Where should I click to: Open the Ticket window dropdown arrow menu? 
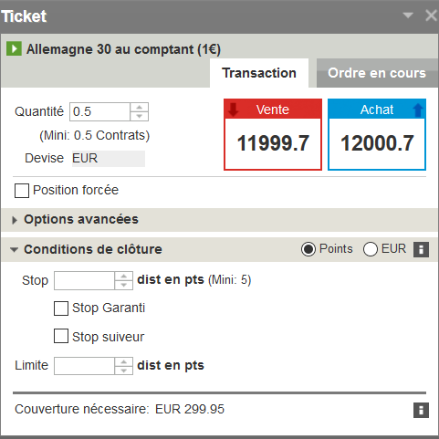click(408, 16)
